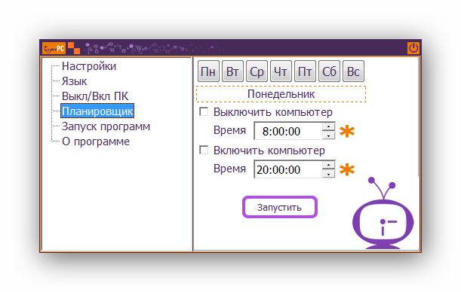Click the orange power icon in title bar
The image size is (461, 292).
click(413, 47)
